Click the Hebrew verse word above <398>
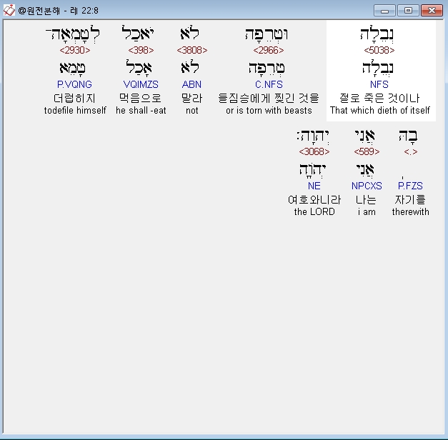 click(139, 34)
